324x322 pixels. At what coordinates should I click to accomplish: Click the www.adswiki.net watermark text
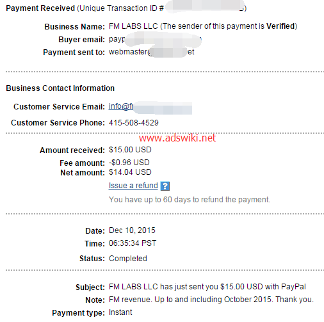[177, 138]
